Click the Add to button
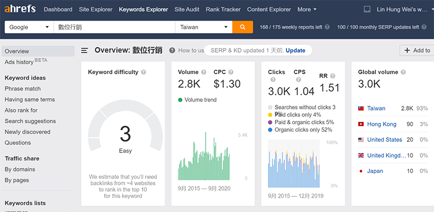Image resolution: width=434 pixels, height=212 pixels. [417, 50]
